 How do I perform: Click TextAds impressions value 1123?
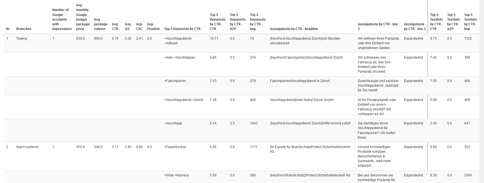coord(468,39)
